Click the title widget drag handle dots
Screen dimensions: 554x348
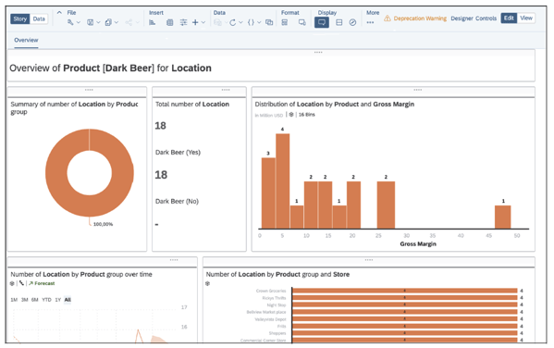click(318, 53)
